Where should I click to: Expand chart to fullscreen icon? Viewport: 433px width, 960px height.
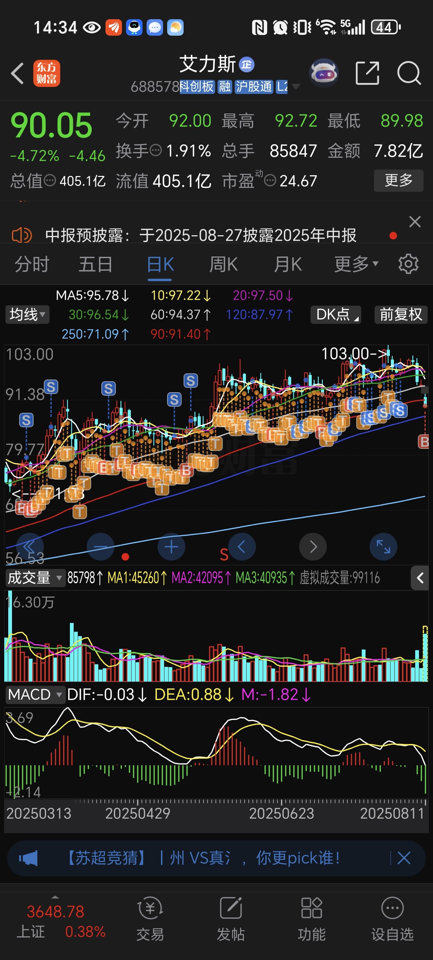[x=383, y=547]
